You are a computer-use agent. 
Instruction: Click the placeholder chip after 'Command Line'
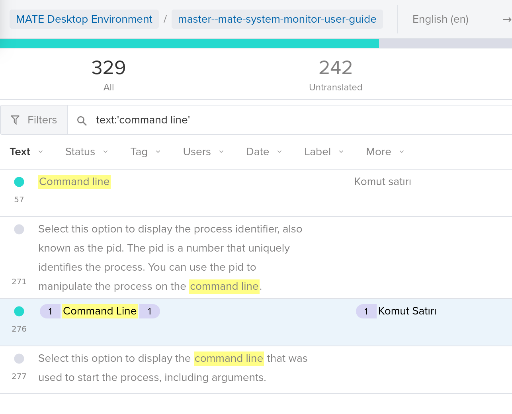[150, 311]
